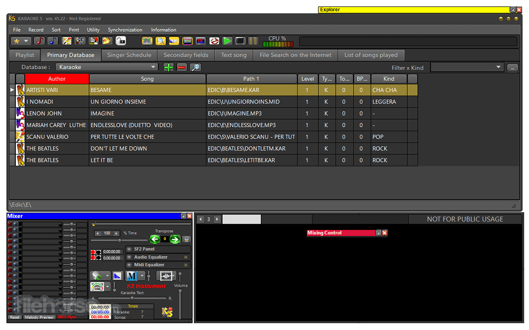Click the blue music note toolbar icon

(x=52, y=41)
